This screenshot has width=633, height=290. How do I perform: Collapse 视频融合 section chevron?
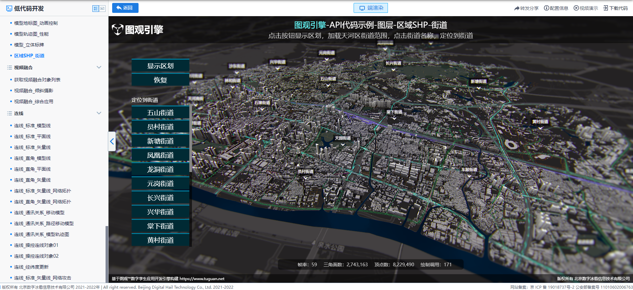click(99, 67)
